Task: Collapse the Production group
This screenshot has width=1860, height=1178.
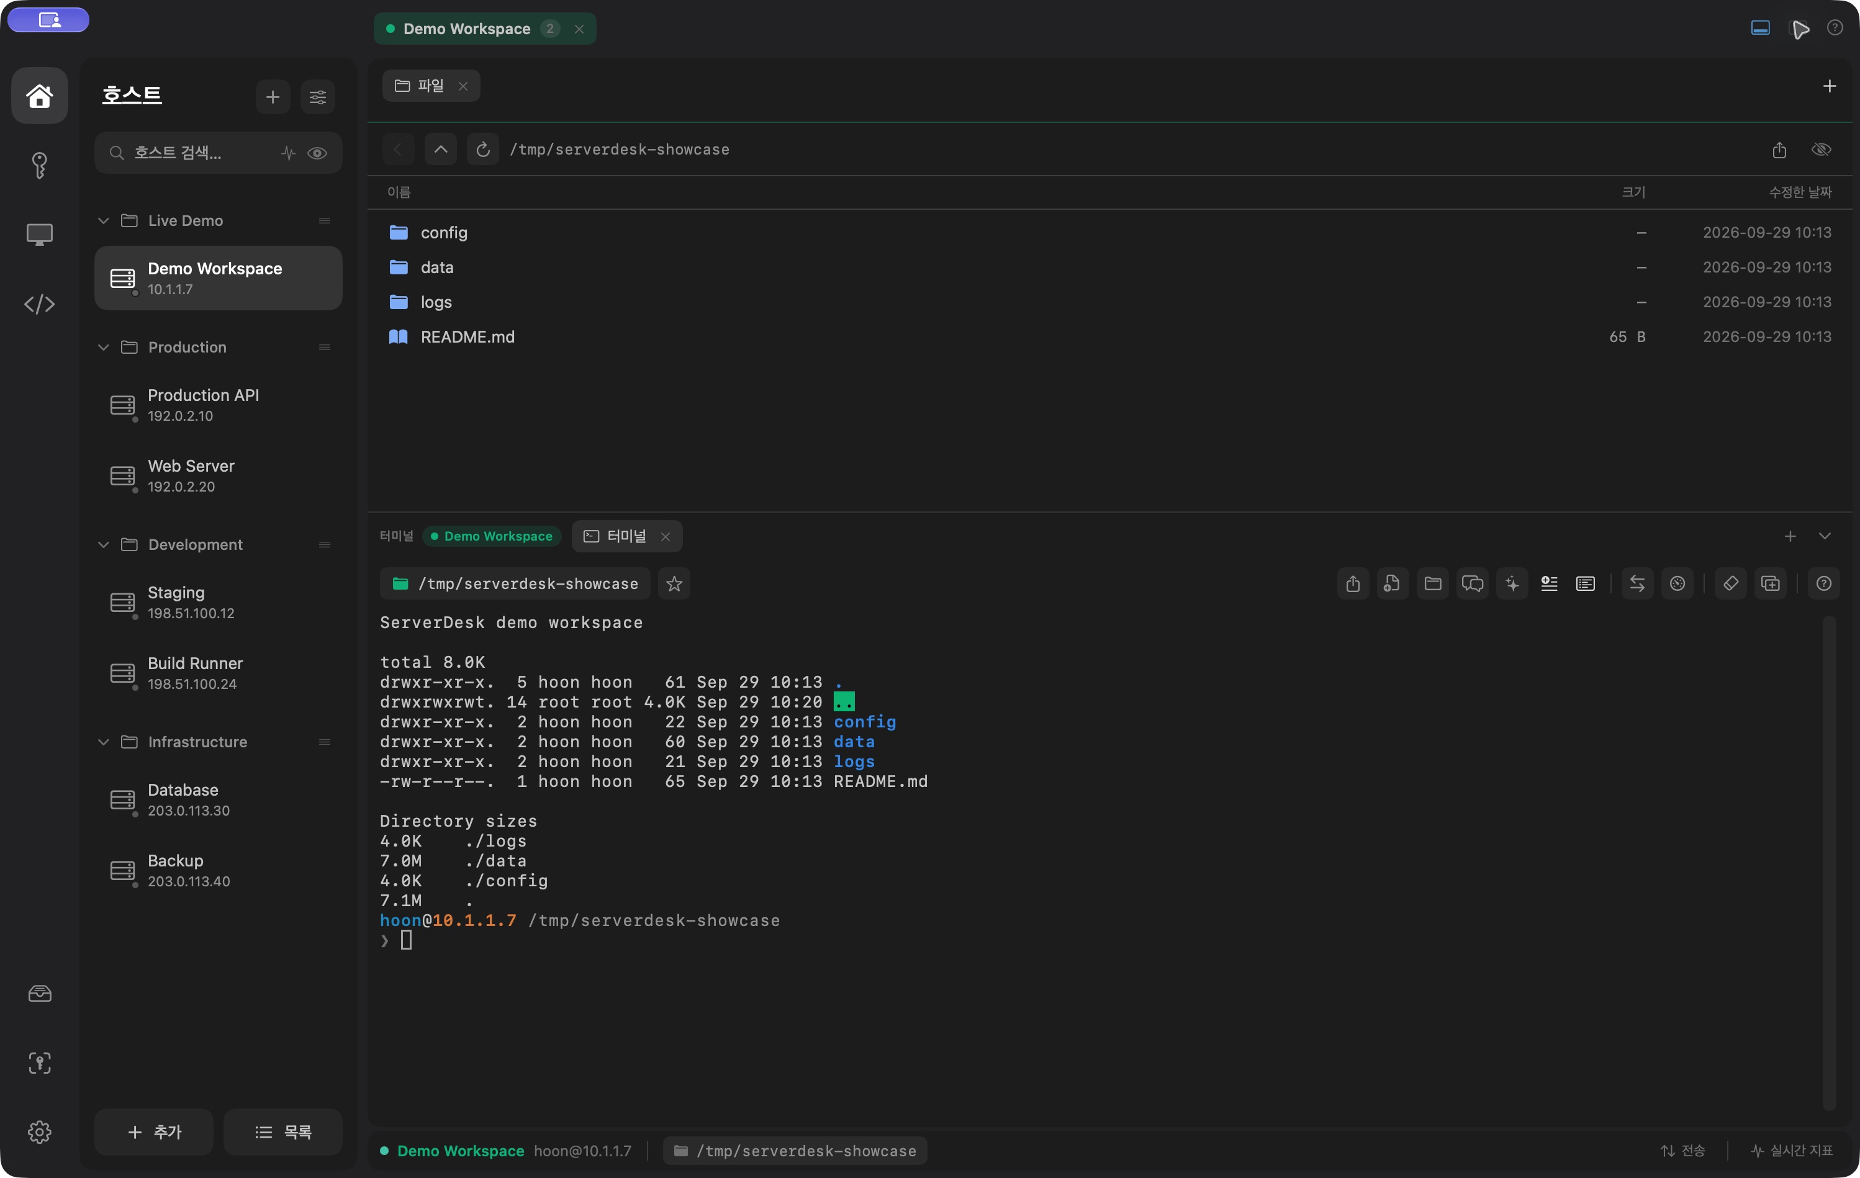Action: pos(104,348)
